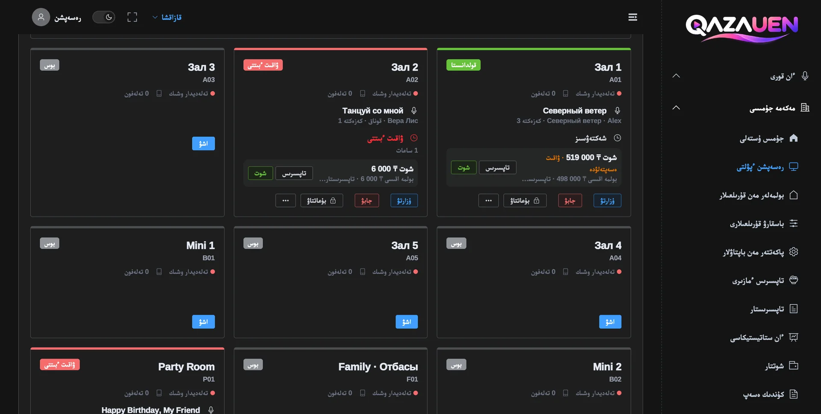
Task: Collapse the مەكەمە جۇمىسى sidebar section
Action: click(x=676, y=108)
